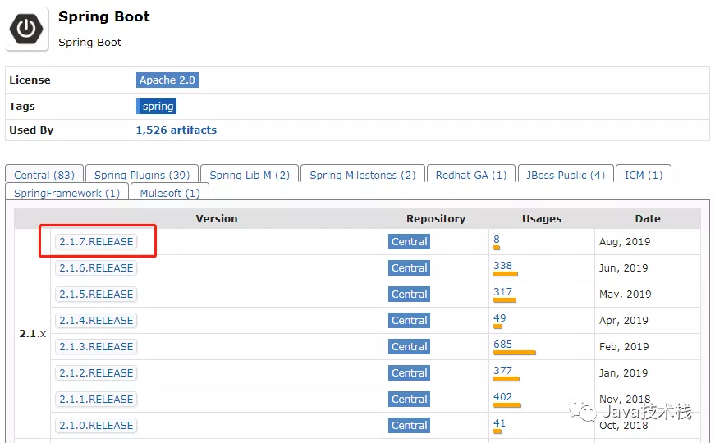This screenshot has height=443, width=715.
Task: Select the Redhat GA (1) tab
Action: pyautogui.click(x=471, y=175)
